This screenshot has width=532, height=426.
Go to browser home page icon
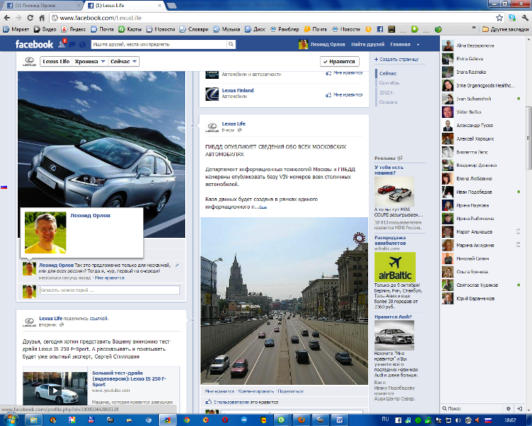(x=42, y=18)
